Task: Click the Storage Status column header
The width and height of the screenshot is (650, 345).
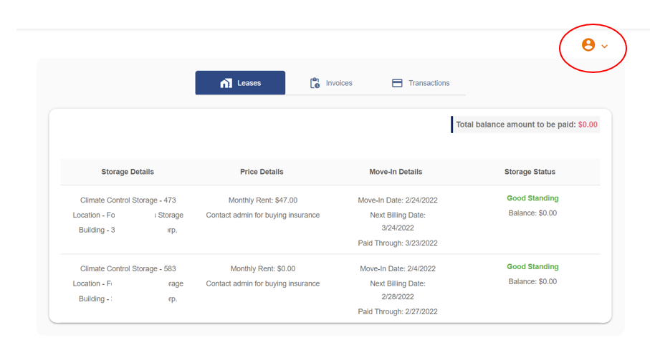Action: (x=530, y=172)
